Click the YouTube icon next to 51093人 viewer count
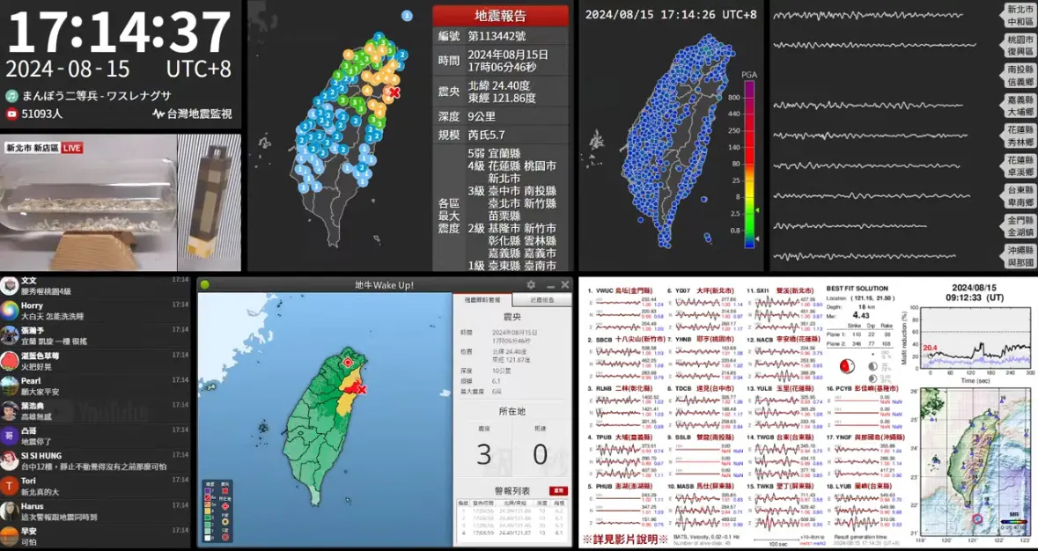The width and height of the screenshot is (1038, 551). (11, 113)
